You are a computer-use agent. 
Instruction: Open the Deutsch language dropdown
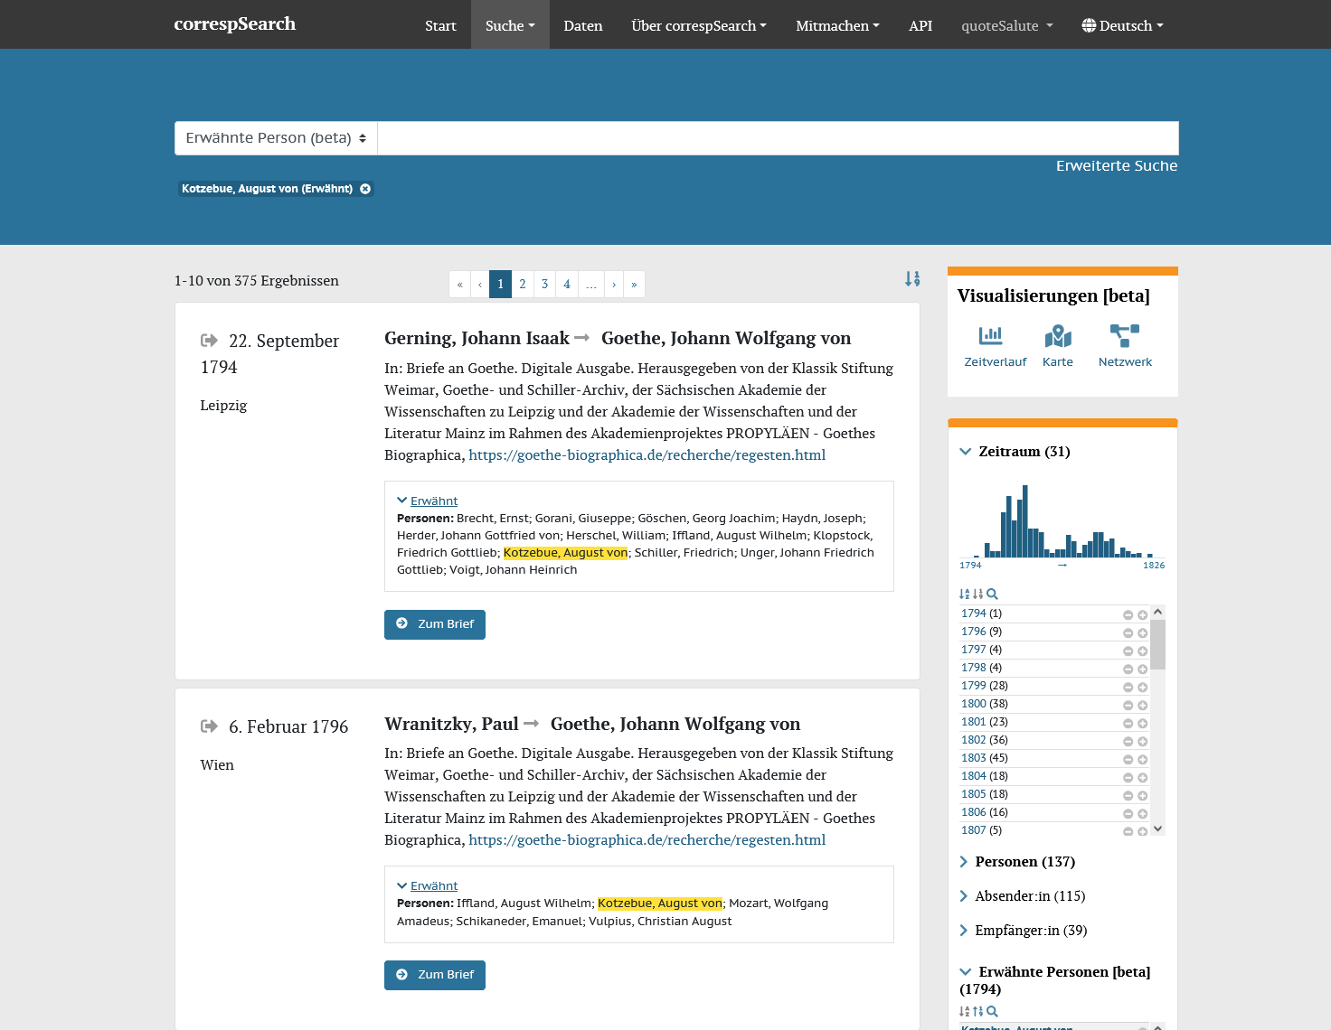tap(1122, 25)
